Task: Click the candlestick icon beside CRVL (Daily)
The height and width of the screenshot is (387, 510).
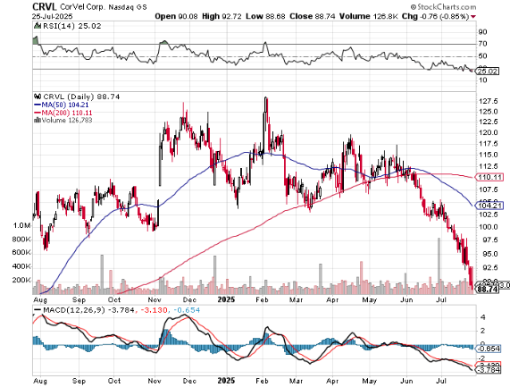Action: (x=38, y=97)
